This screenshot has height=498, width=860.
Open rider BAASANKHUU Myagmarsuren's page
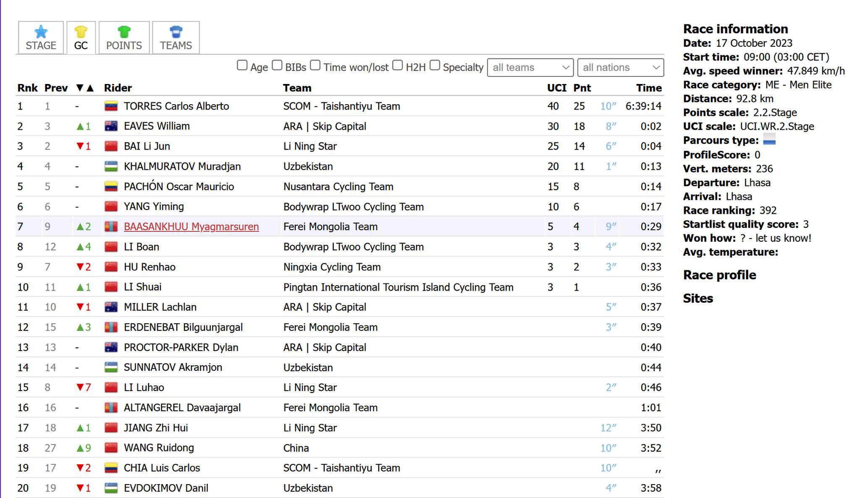pos(191,227)
